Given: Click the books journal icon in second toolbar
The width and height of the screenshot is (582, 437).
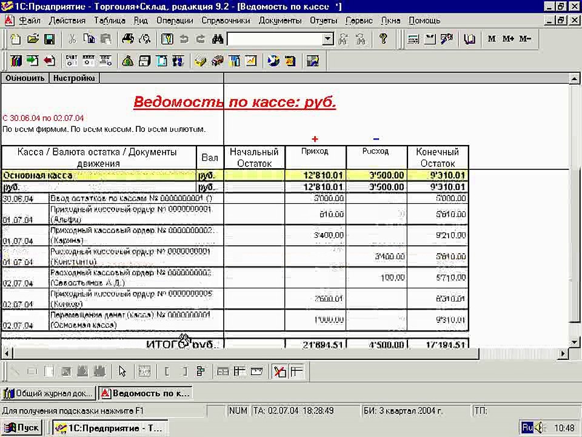Looking at the screenshot, I should pyautogui.click(x=16, y=61).
